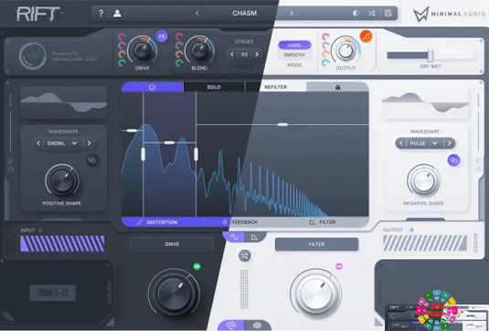Toggle the SOLO tab
The width and height of the screenshot is (489, 331).
point(214,88)
